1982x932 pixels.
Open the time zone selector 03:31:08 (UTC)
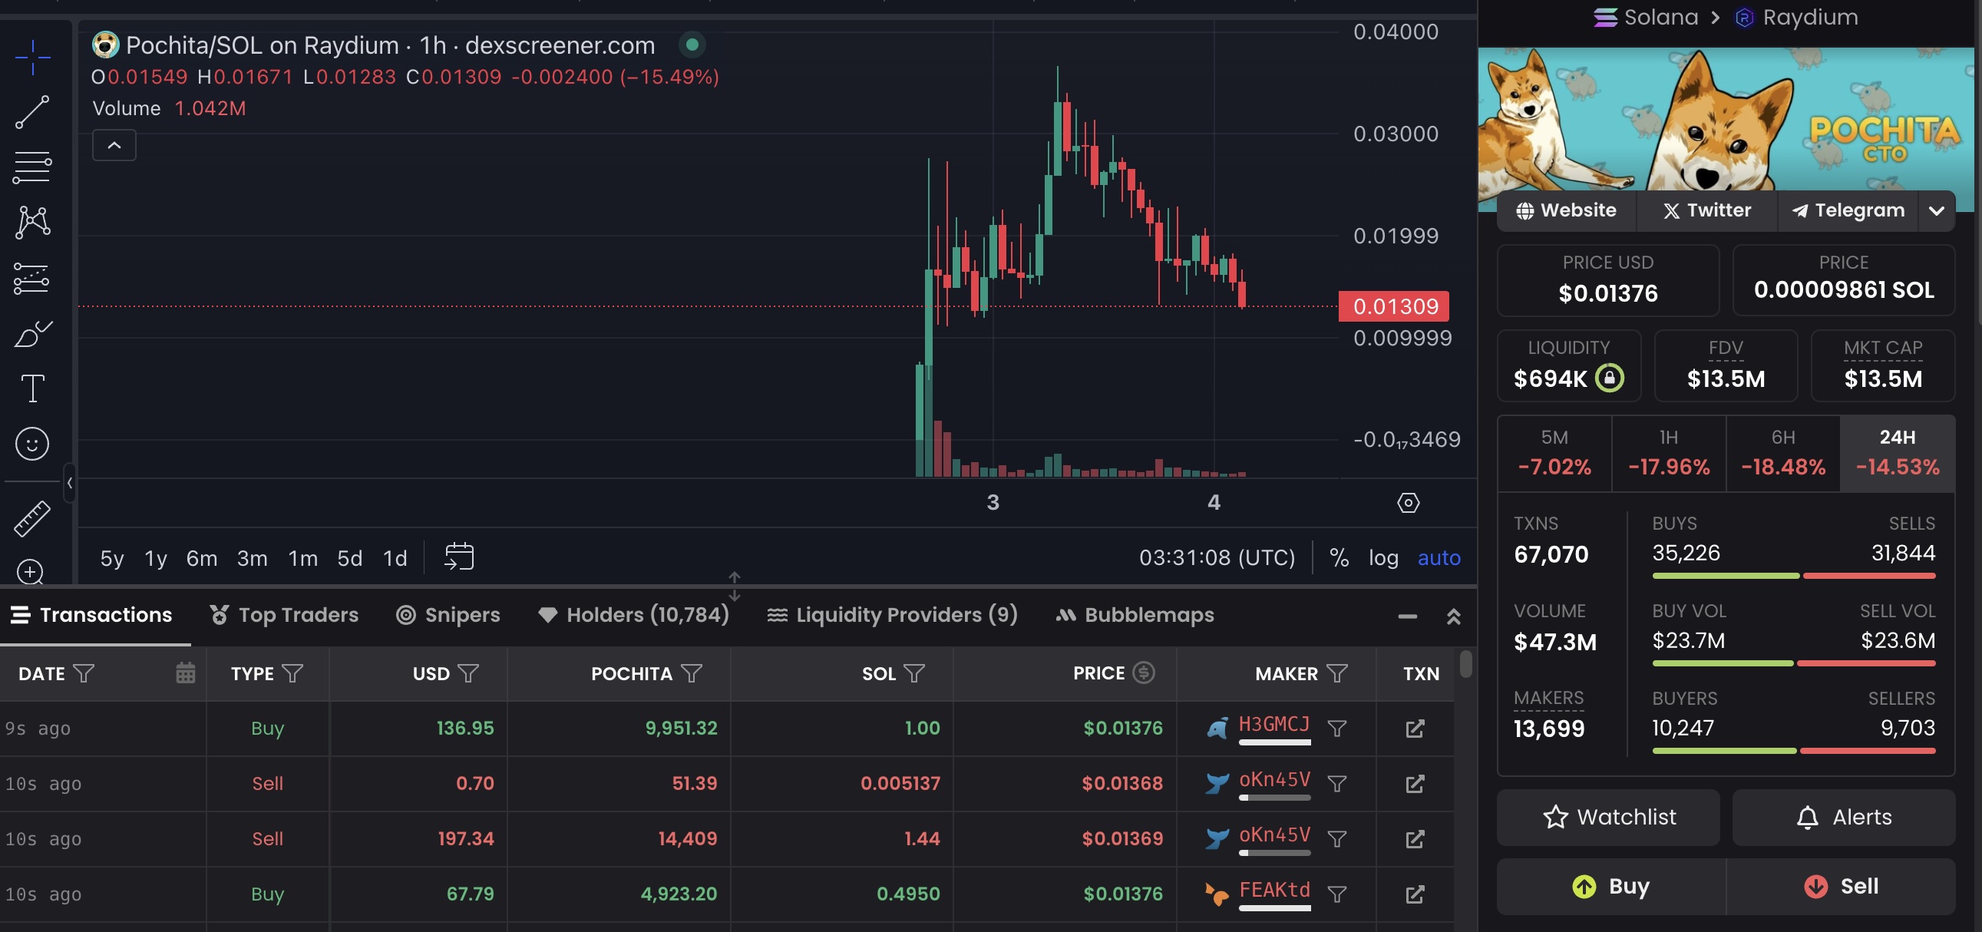coord(1217,557)
